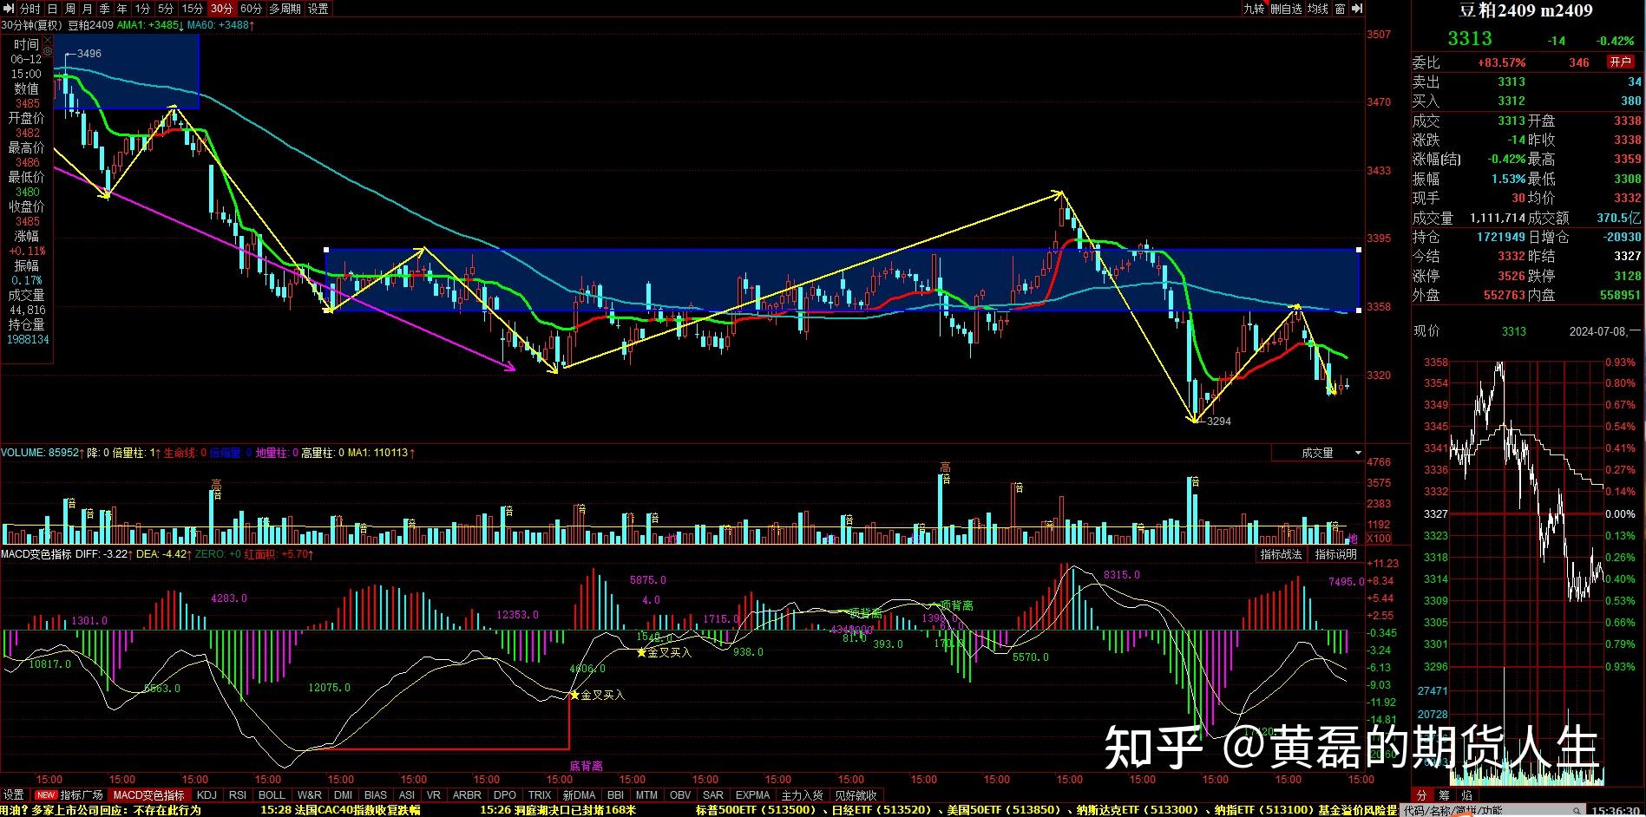1646x817 pixels.
Task: Click the 豆粕2409 m2409 contract title
Action: (x=1525, y=10)
